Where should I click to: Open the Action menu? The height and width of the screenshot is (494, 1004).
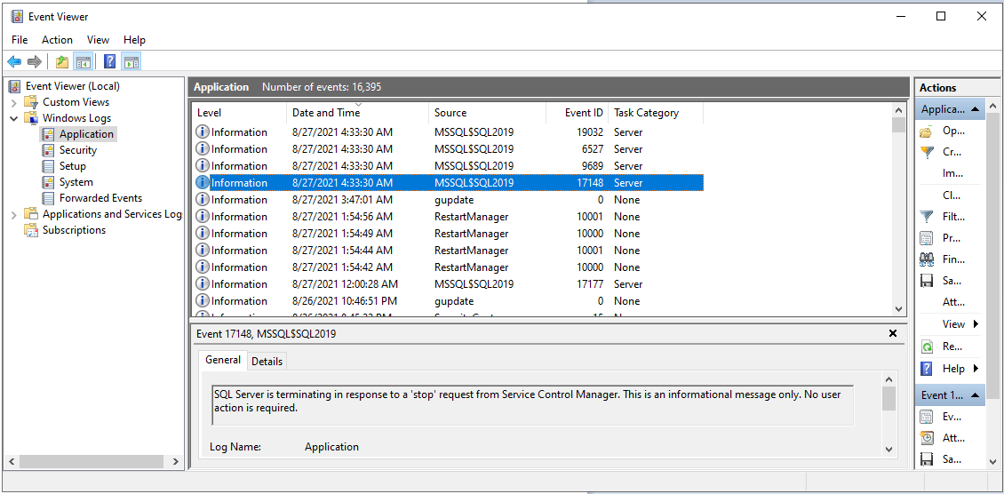click(x=58, y=40)
